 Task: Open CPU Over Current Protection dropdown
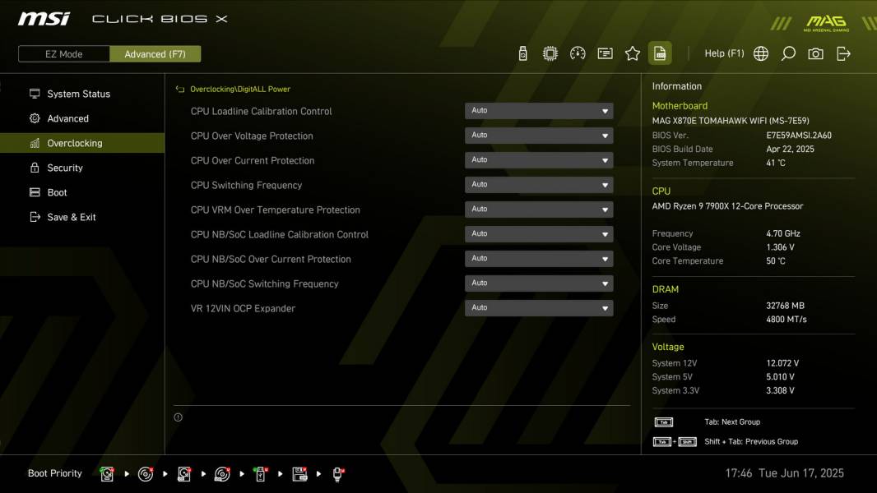[539, 159]
